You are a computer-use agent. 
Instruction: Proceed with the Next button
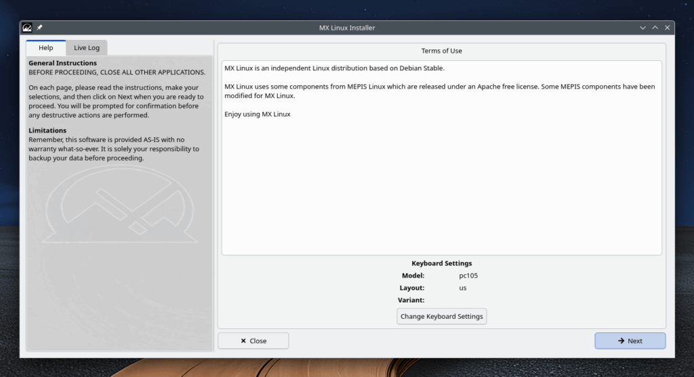pyautogui.click(x=630, y=340)
